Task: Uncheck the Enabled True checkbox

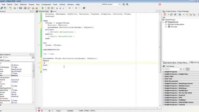Action: click(x=12, y=103)
